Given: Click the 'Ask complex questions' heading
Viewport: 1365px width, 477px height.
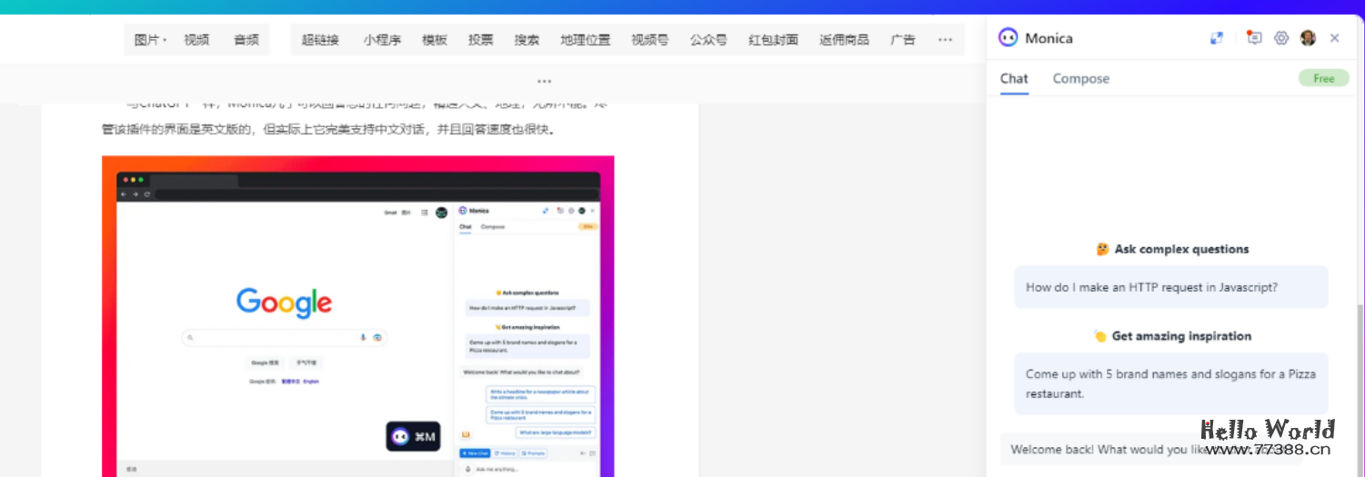Looking at the screenshot, I should click(1172, 249).
